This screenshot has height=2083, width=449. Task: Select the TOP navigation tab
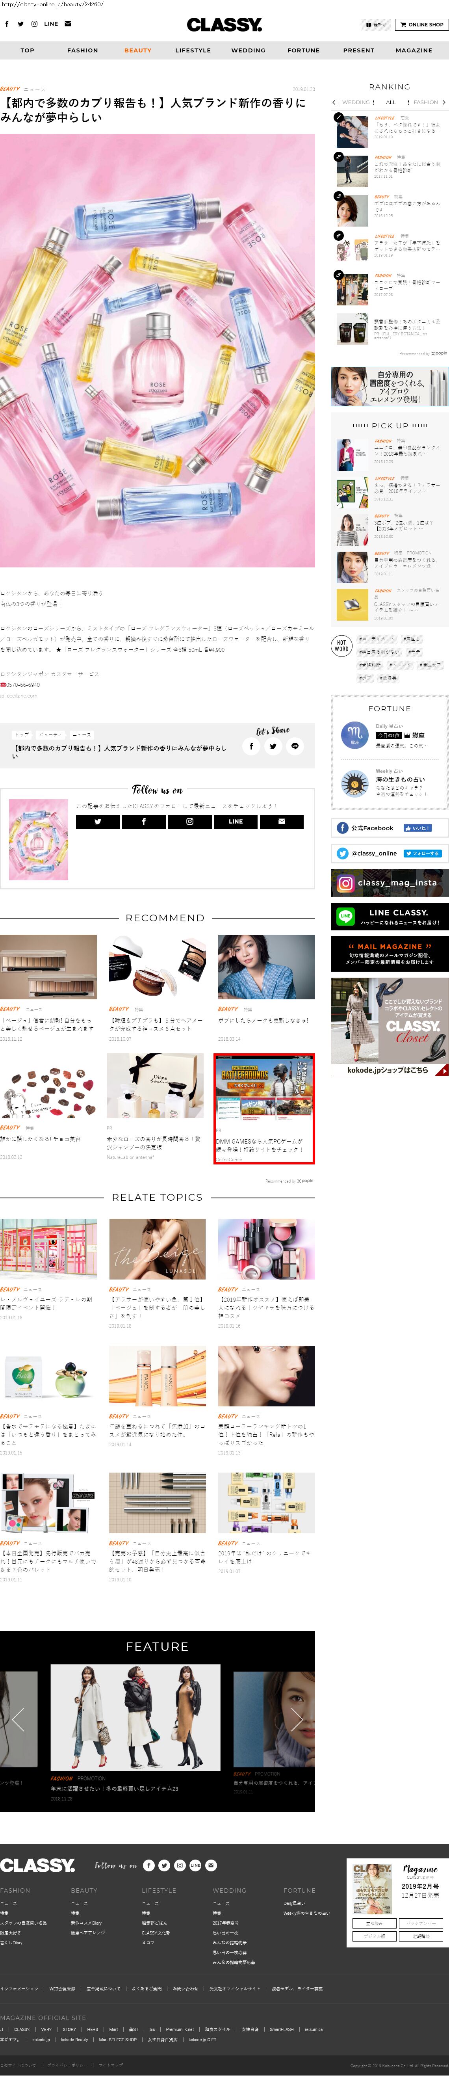[28, 50]
